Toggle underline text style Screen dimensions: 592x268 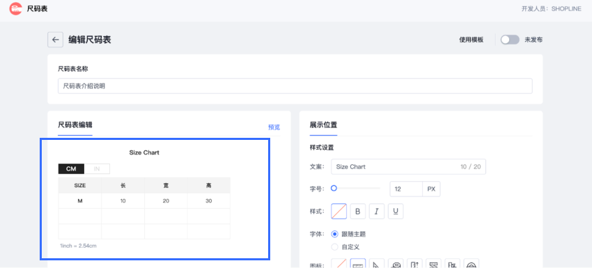click(396, 212)
